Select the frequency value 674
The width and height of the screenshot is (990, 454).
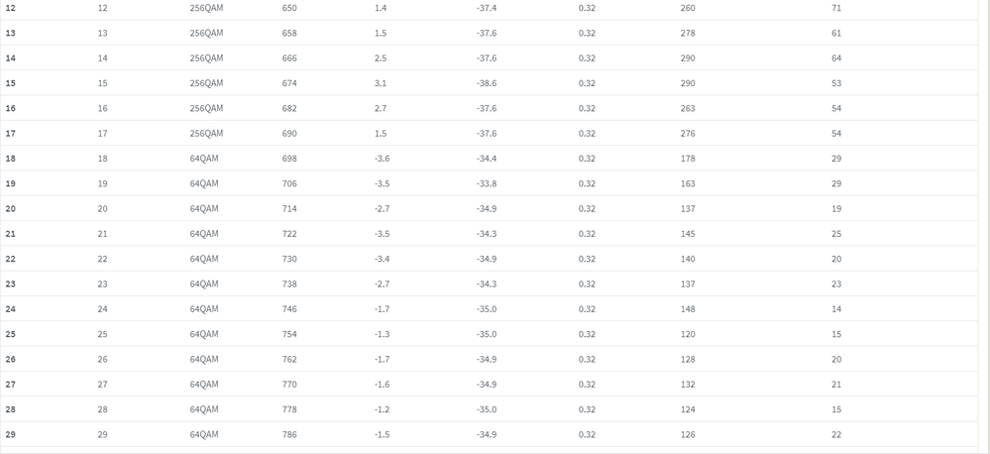(x=289, y=83)
